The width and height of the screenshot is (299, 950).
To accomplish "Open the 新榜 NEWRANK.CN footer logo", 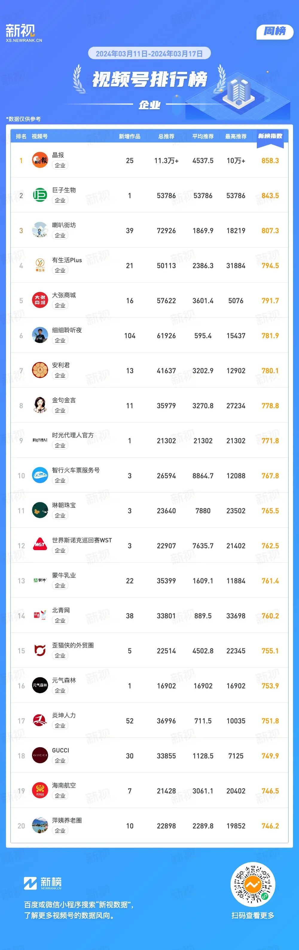I will pyautogui.click(x=43, y=883).
